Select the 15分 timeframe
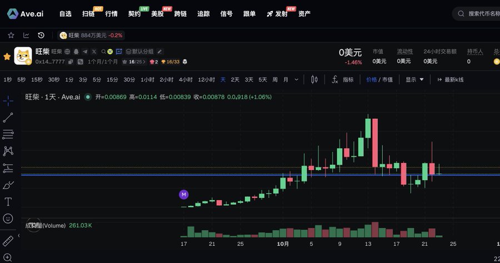Viewport: 500px width, 263px height. click(x=112, y=79)
